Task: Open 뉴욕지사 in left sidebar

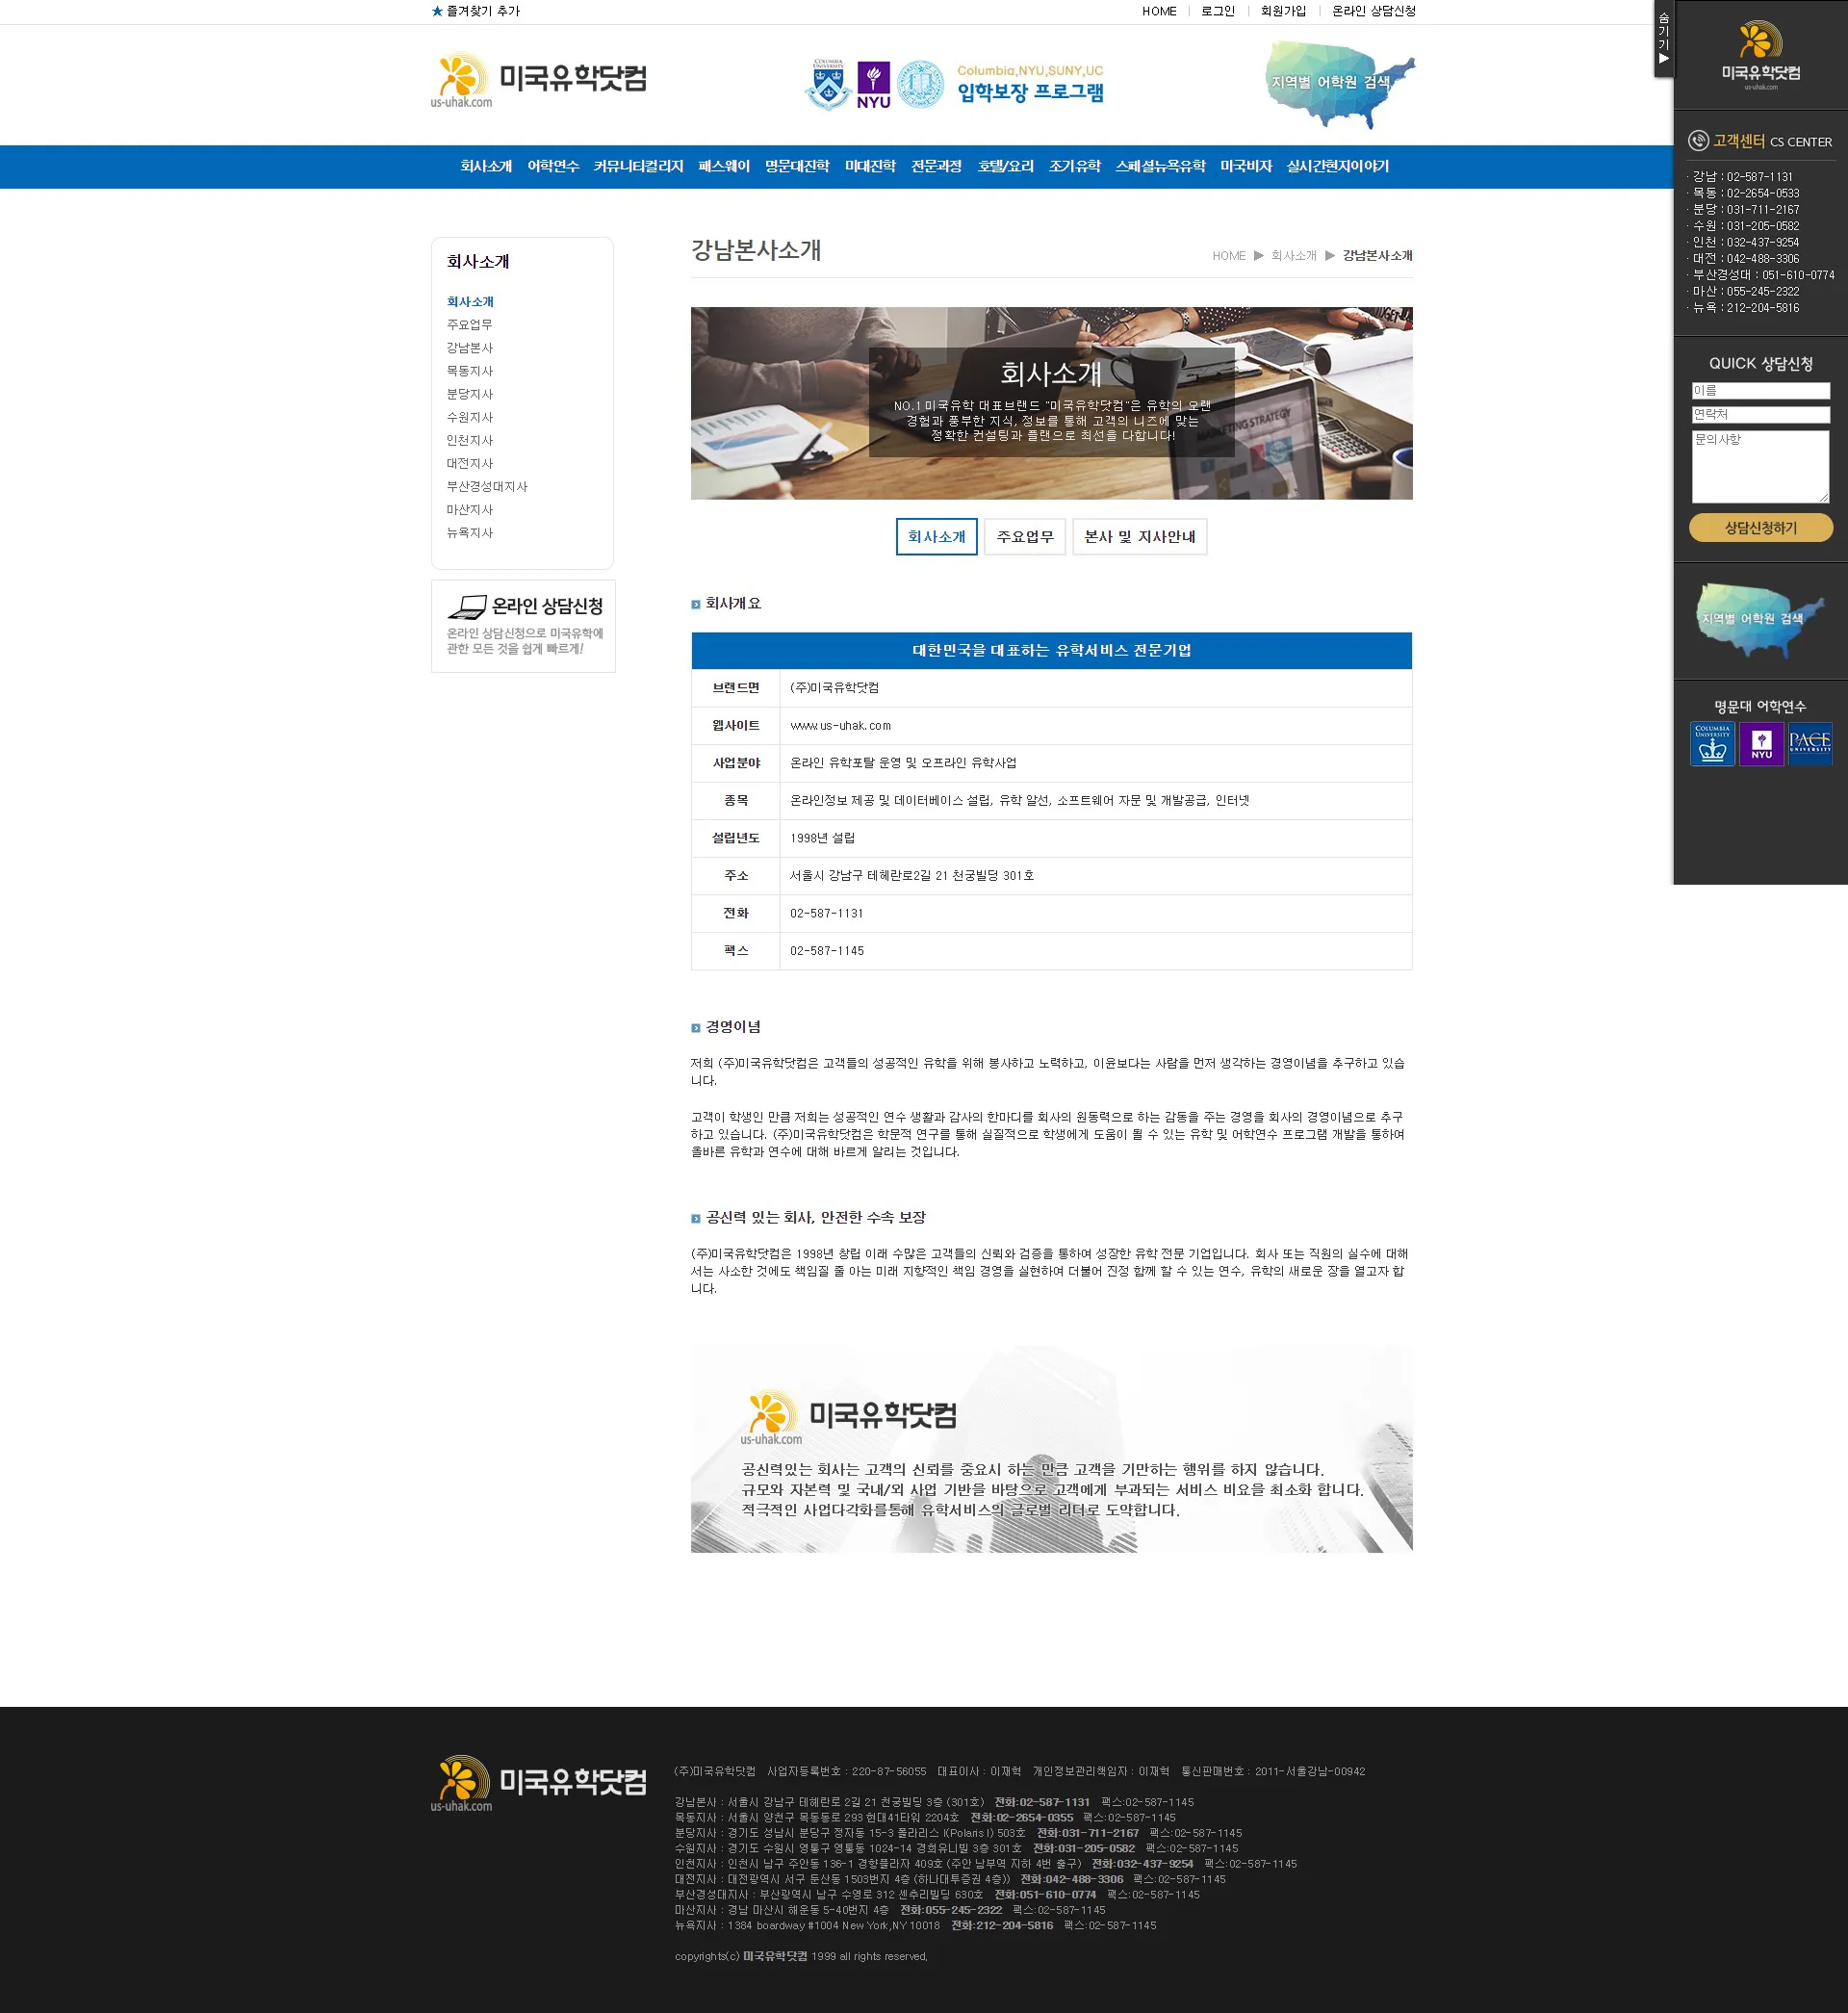Action: (x=469, y=533)
